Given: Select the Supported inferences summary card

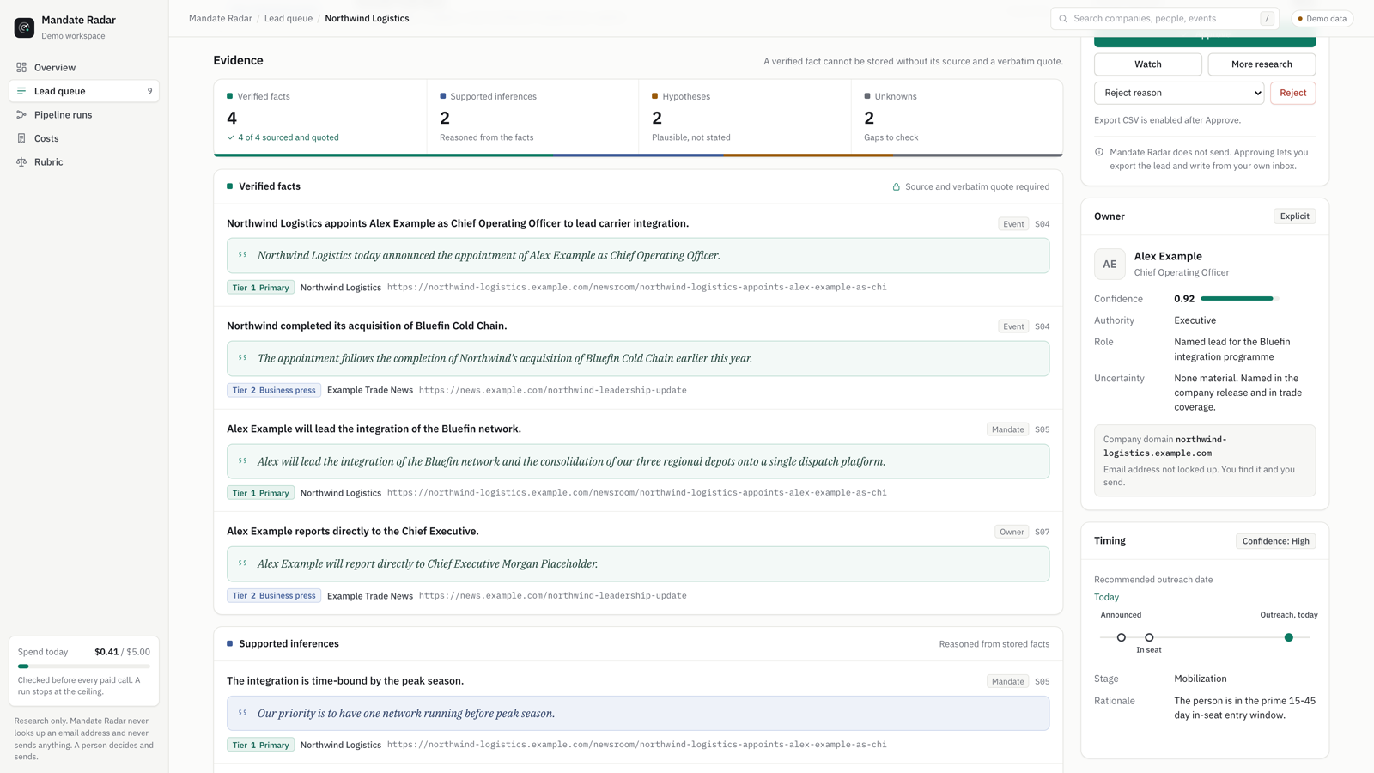Looking at the screenshot, I should tap(532, 117).
